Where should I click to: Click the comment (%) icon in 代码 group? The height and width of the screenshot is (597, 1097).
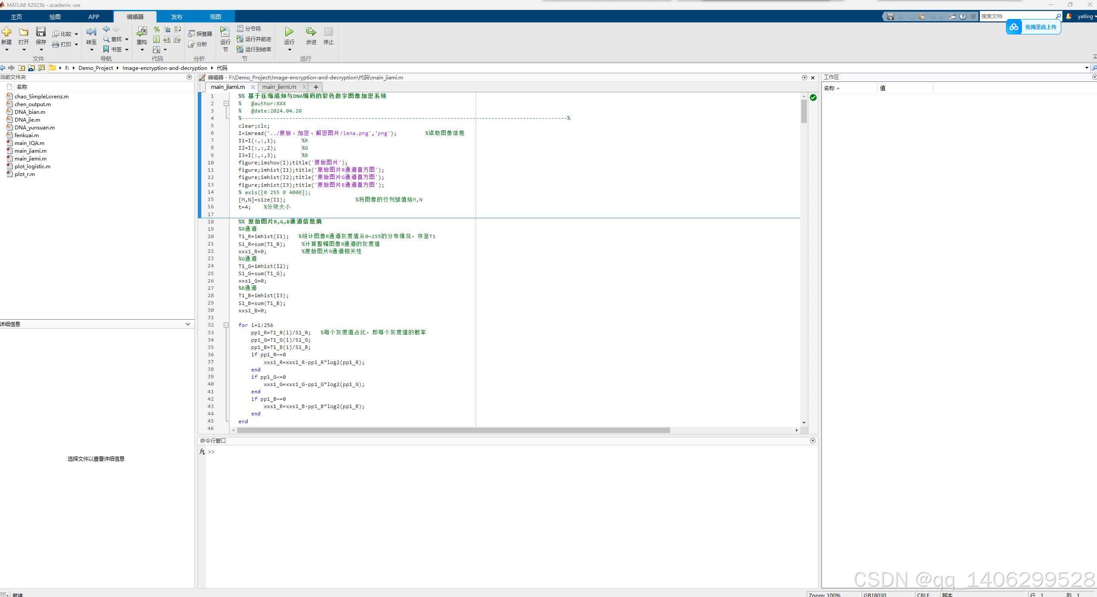157,29
